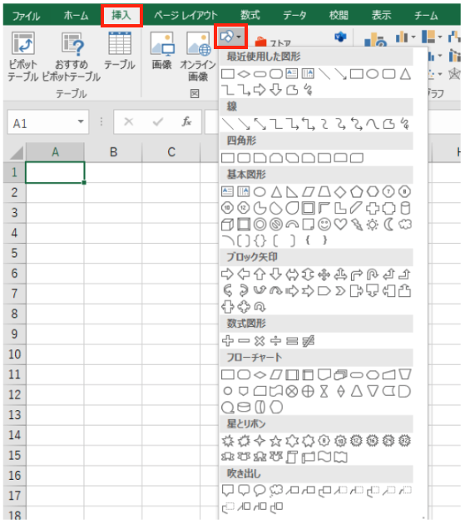
Task: Open the ページ レイアウト tab
Action: coord(186,16)
